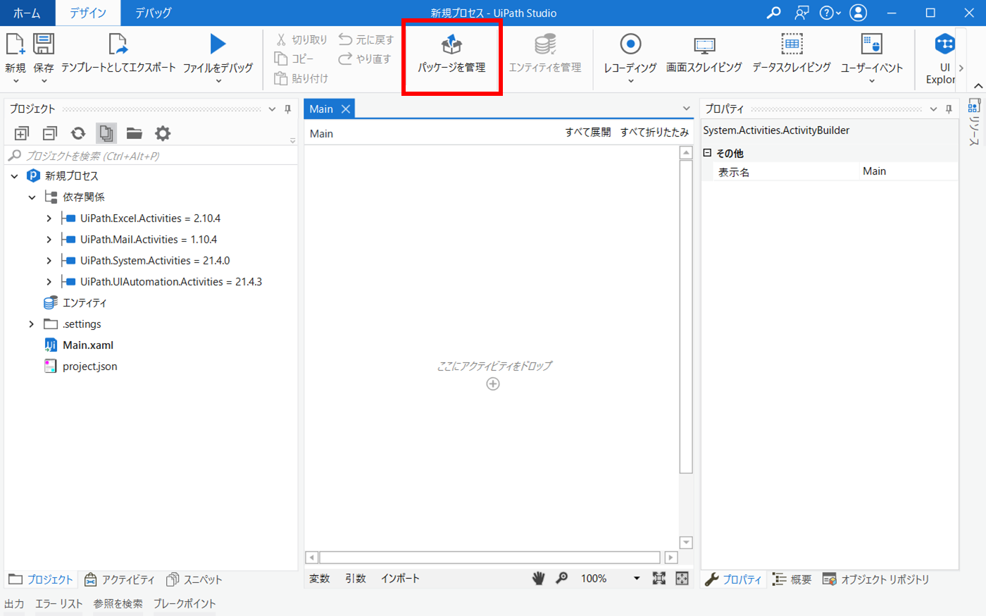Screen dimensions: 986x616
Task: Collapse all in project panel toolbar
Action: coord(50,133)
